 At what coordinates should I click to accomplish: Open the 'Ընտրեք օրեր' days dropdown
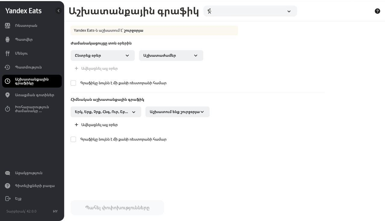(x=103, y=56)
